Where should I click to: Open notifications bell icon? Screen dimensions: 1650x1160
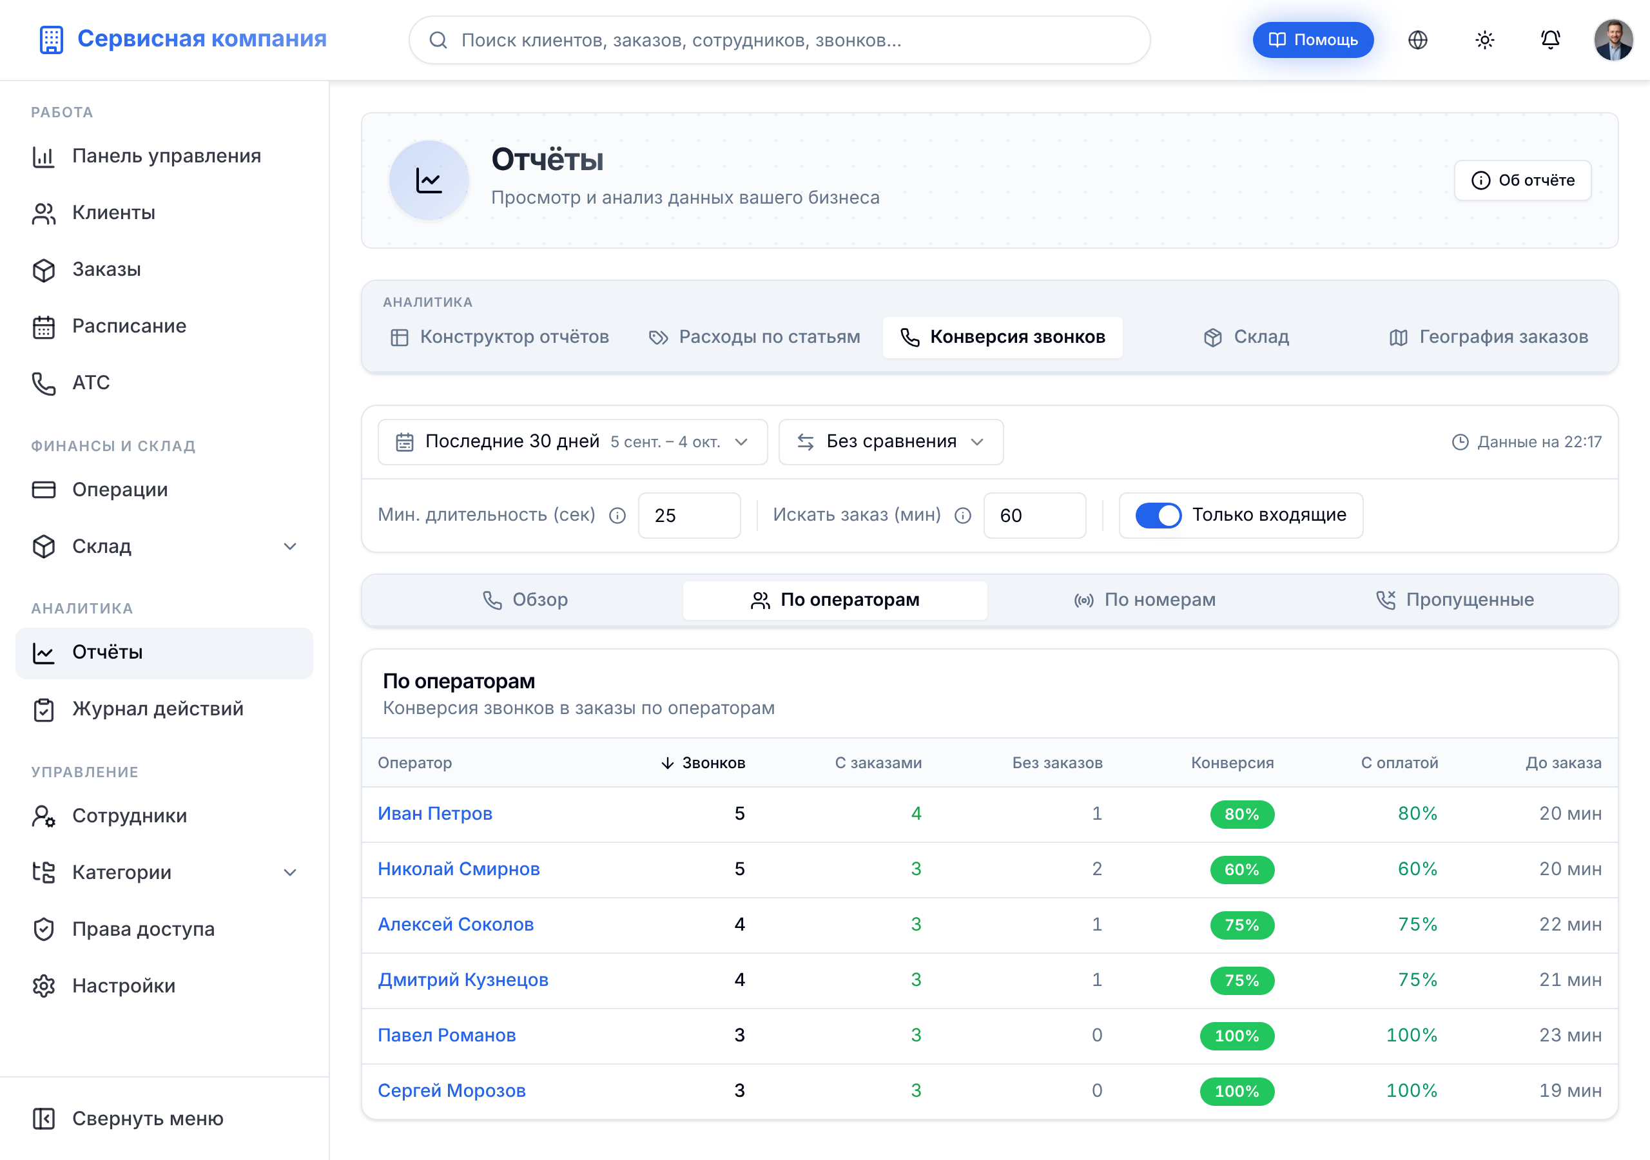1551,40
